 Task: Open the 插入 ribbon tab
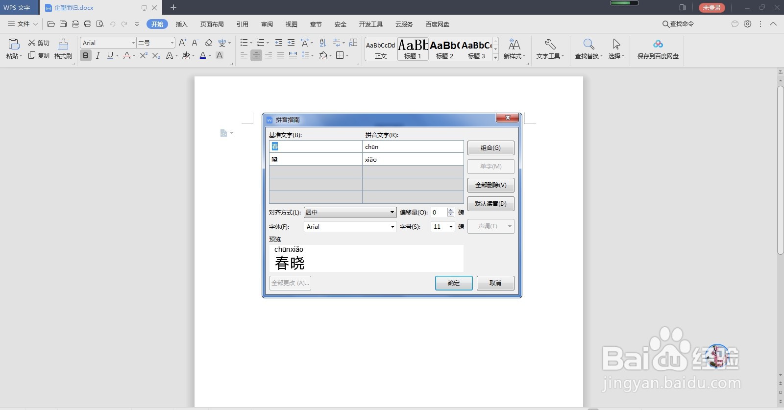click(x=182, y=24)
